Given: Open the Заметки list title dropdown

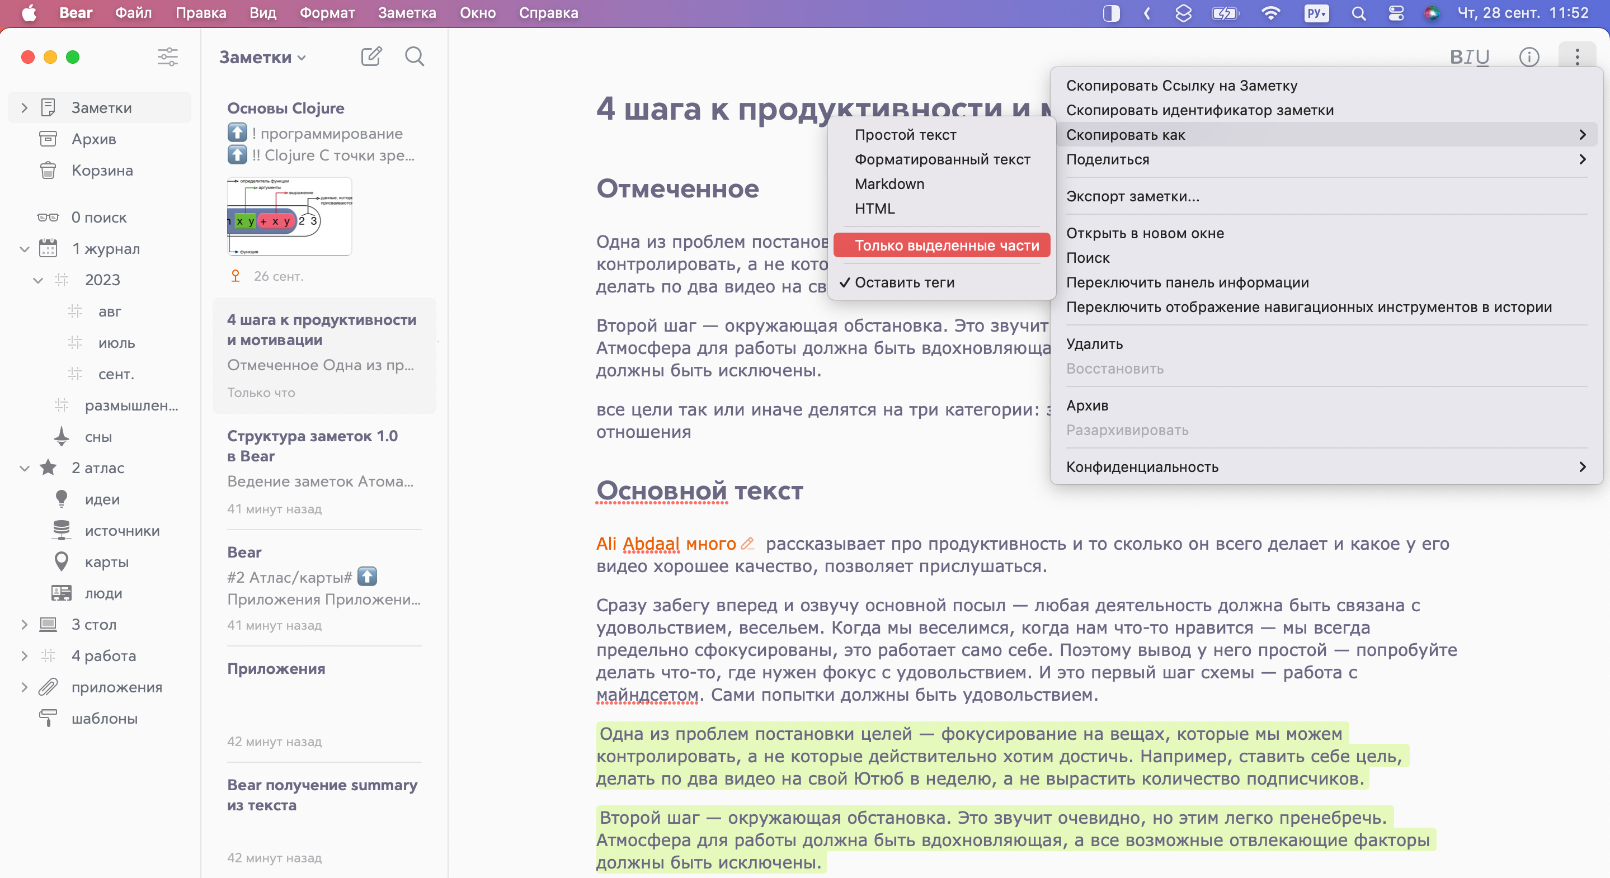Looking at the screenshot, I should (263, 58).
